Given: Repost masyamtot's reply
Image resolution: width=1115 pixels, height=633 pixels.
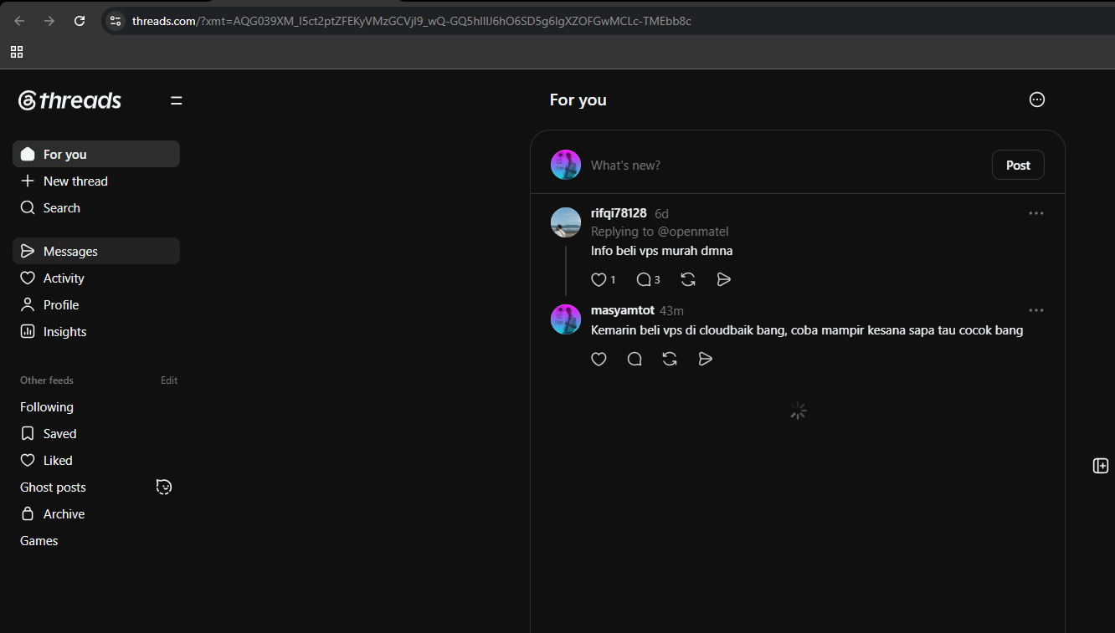Looking at the screenshot, I should point(670,359).
